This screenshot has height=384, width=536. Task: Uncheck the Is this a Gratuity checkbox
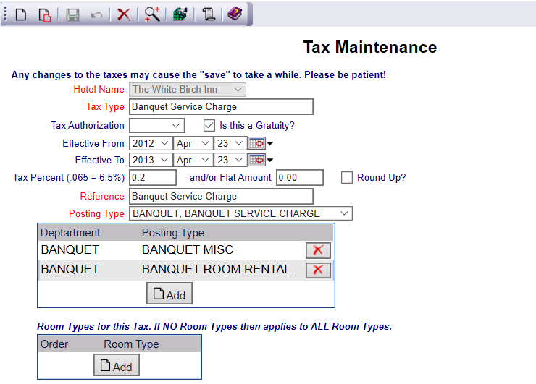click(x=209, y=125)
